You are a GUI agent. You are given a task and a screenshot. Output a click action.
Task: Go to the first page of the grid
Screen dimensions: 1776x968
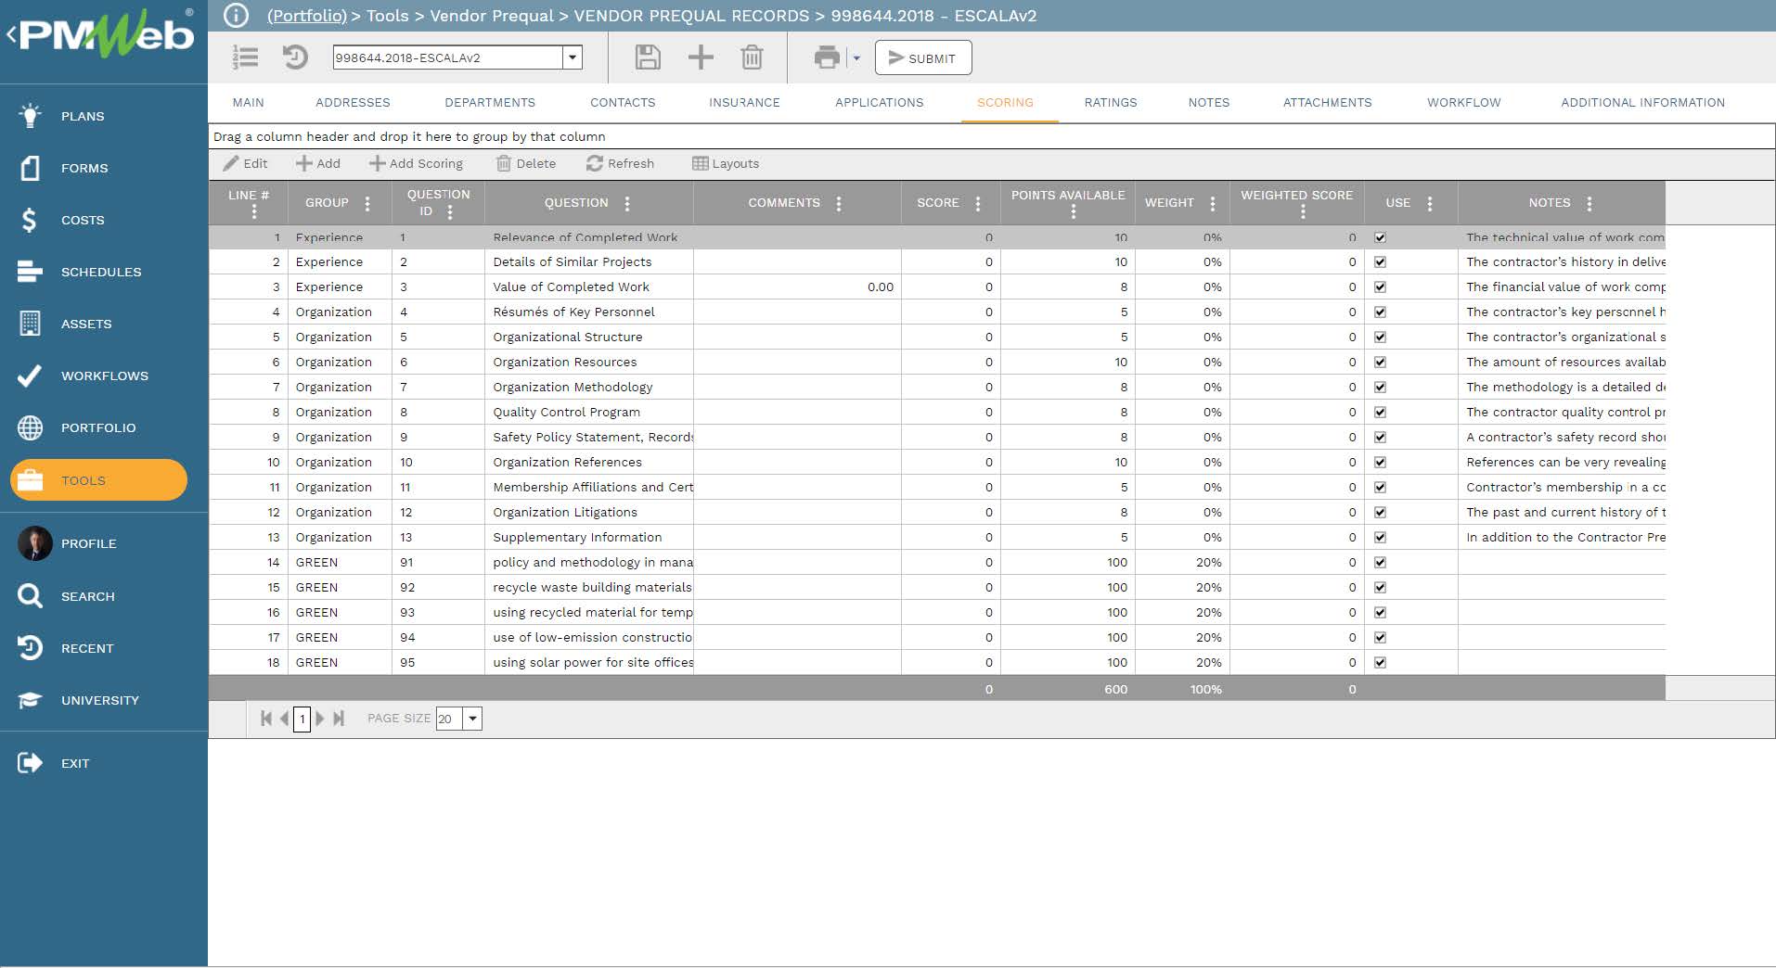266,719
